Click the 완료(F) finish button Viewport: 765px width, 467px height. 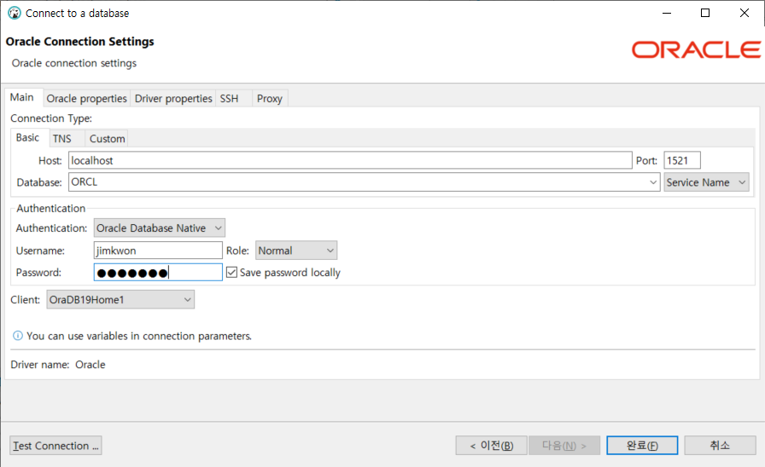[x=642, y=446]
